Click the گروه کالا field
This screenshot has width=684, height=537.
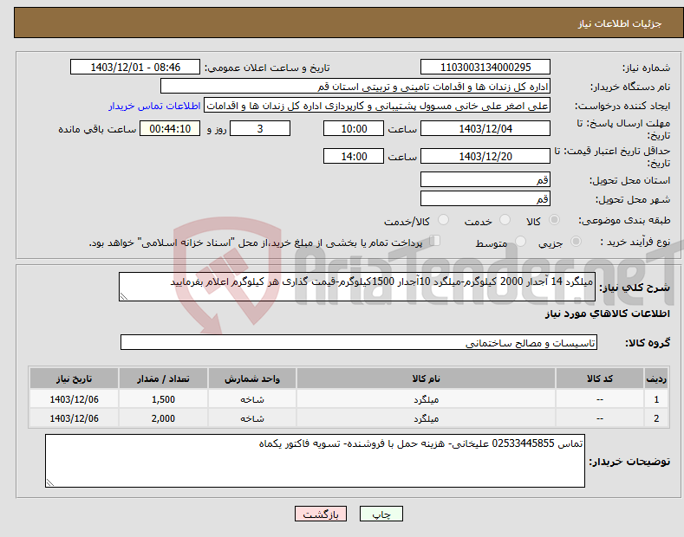click(359, 343)
